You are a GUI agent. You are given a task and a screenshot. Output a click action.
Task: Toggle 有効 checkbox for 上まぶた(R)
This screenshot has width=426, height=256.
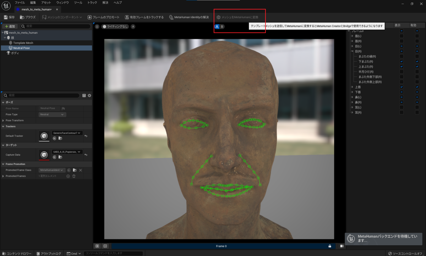point(417,67)
